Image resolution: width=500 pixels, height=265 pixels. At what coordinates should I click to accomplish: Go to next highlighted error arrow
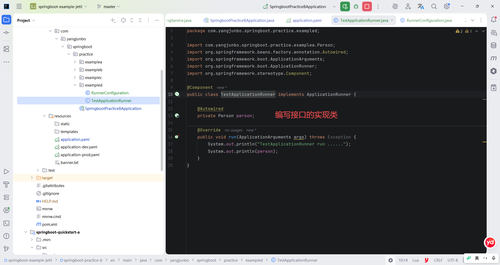(x=483, y=31)
